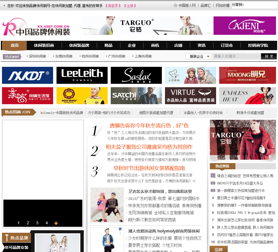
Task: Open news item 情侣之间的秘密
Action: (245, 176)
